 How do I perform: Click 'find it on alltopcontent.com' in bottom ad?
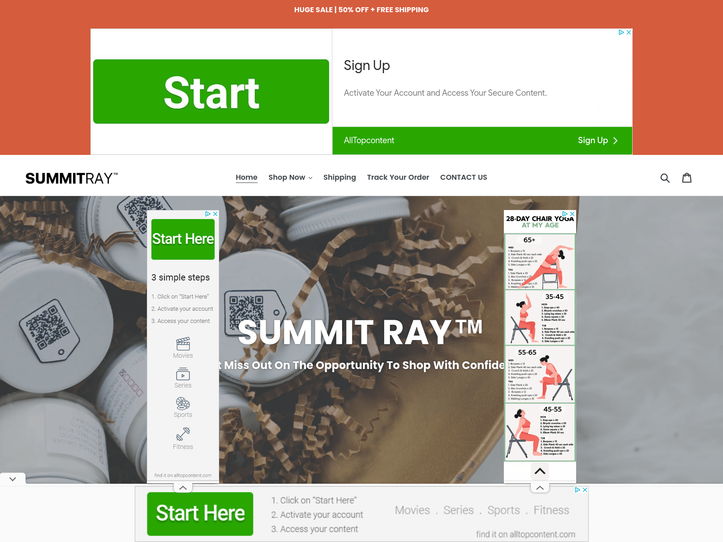click(x=526, y=534)
